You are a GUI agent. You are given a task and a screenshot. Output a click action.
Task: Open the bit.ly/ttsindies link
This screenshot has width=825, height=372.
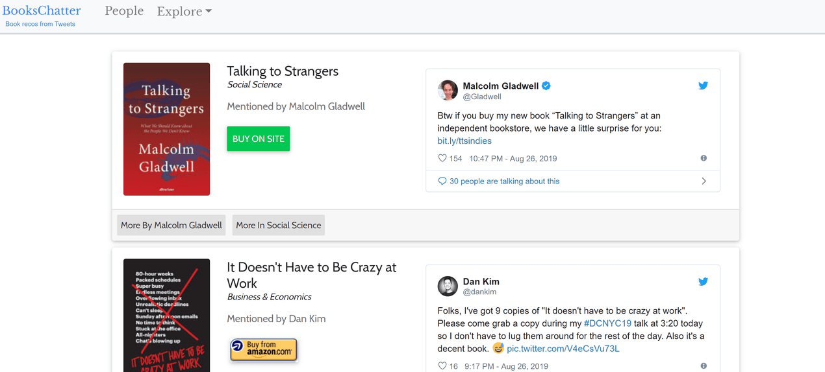pos(464,141)
